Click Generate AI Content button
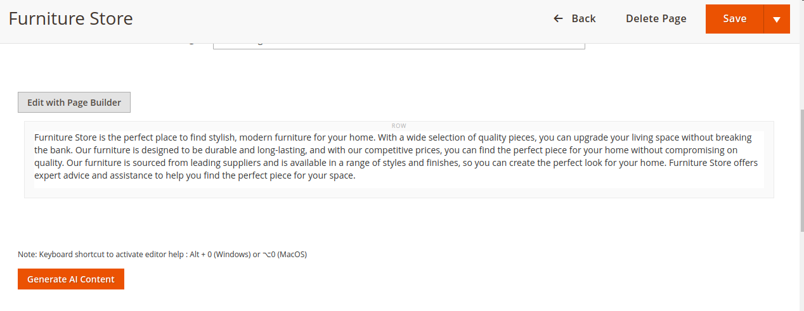 click(x=71, y=279)
